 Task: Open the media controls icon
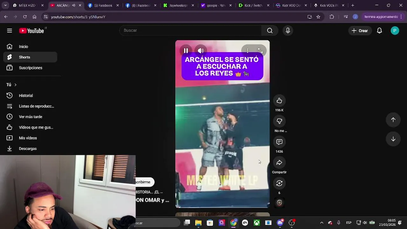346,17
